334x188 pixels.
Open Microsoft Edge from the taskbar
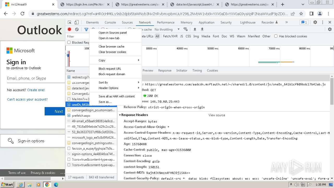point(56,185)
